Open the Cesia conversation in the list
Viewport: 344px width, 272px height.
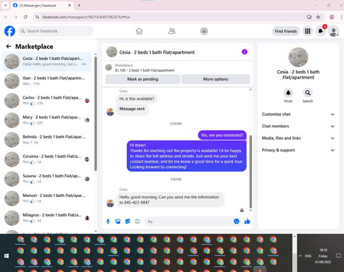tap(47, 61)
